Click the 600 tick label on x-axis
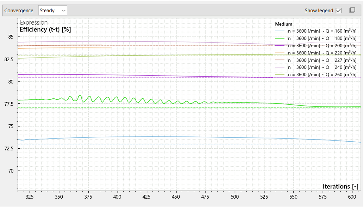This screenshot has height=217, width=364. pyautogui.click(x=352, y=197)
